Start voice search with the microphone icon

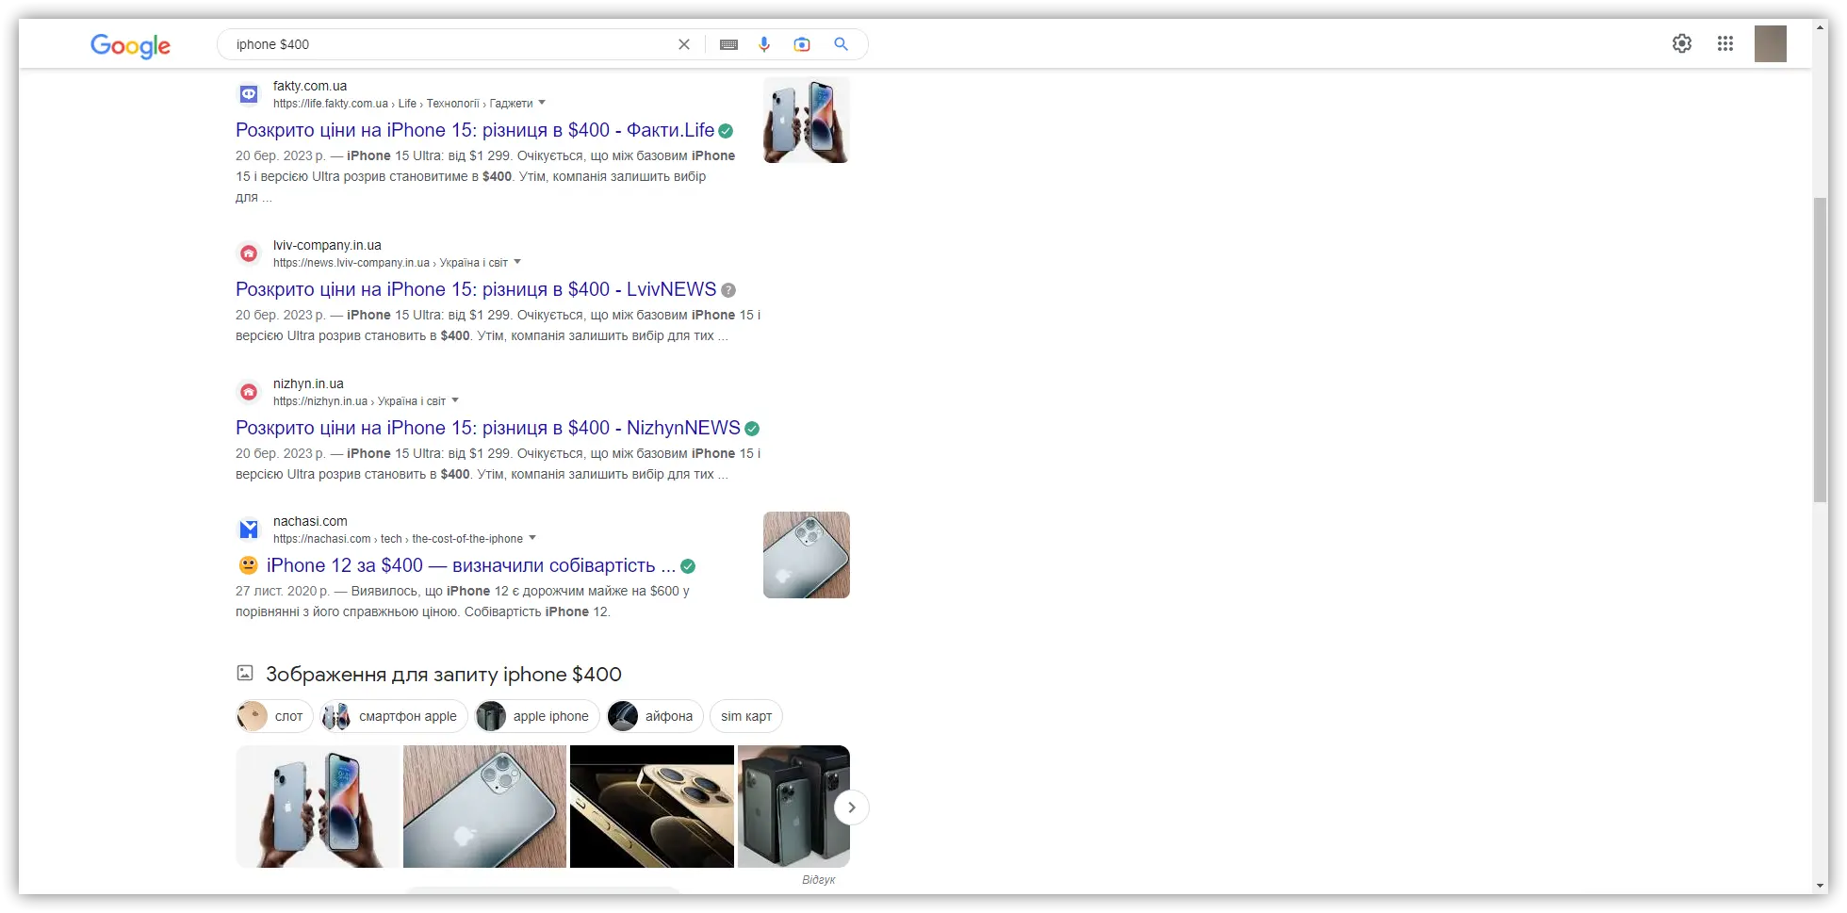(x=764, y=44)
